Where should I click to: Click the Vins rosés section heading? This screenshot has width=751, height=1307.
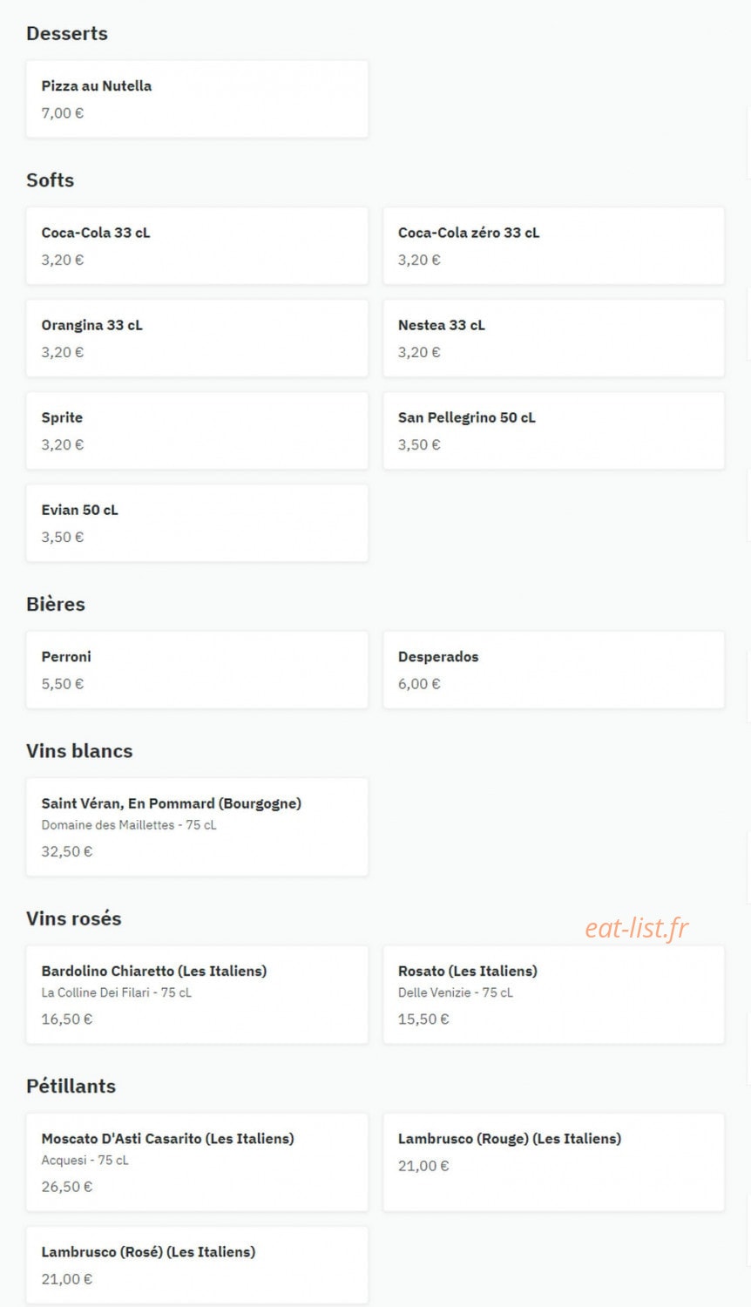pyautogui.click(x=74, y=918)
